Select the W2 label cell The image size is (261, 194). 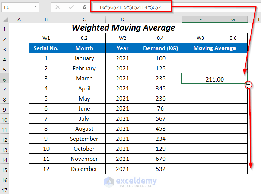pyautogui.click(x=122, y=38)
